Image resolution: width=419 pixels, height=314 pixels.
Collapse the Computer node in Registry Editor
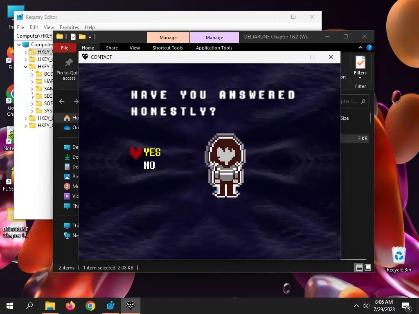[x=19, y=44]
